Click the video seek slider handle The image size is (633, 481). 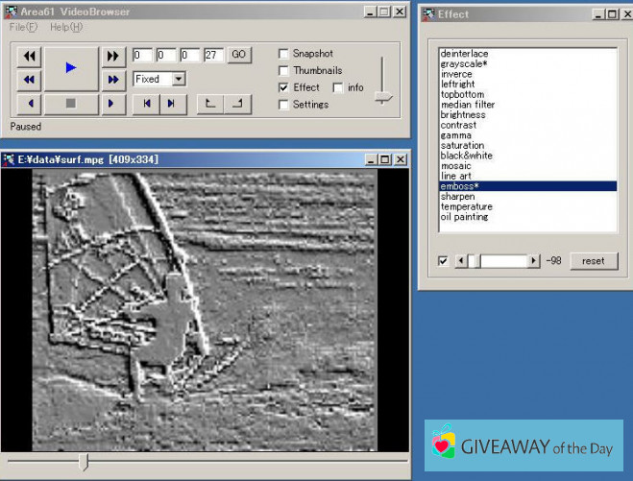tap(84, 463)
